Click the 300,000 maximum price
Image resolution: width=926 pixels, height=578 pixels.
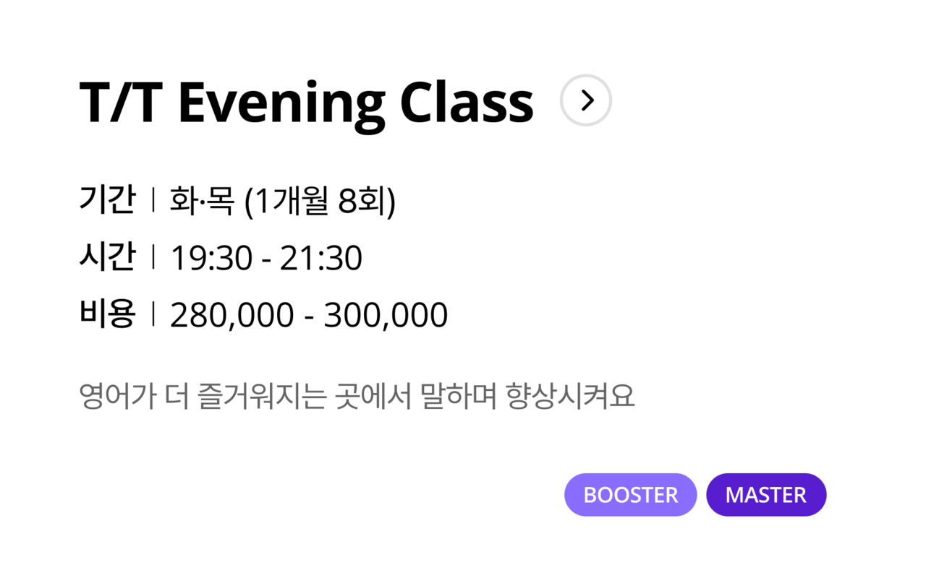pos(386,316)
